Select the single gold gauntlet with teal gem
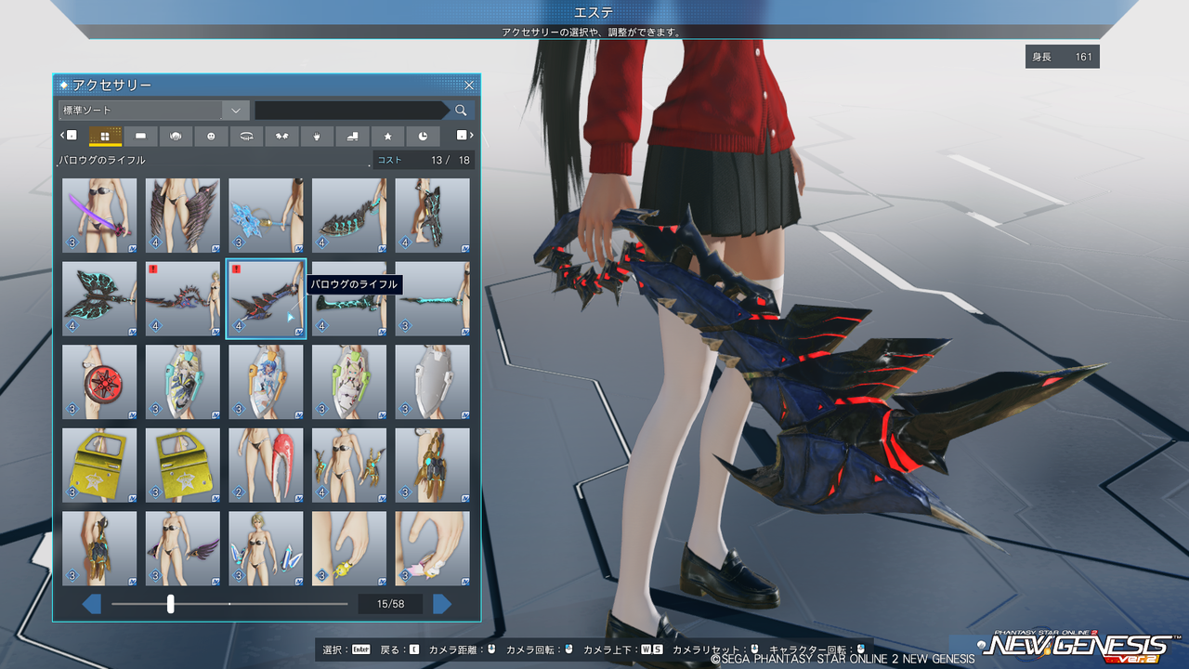Viewport: 1189px width, 669px height. point(433,466)
